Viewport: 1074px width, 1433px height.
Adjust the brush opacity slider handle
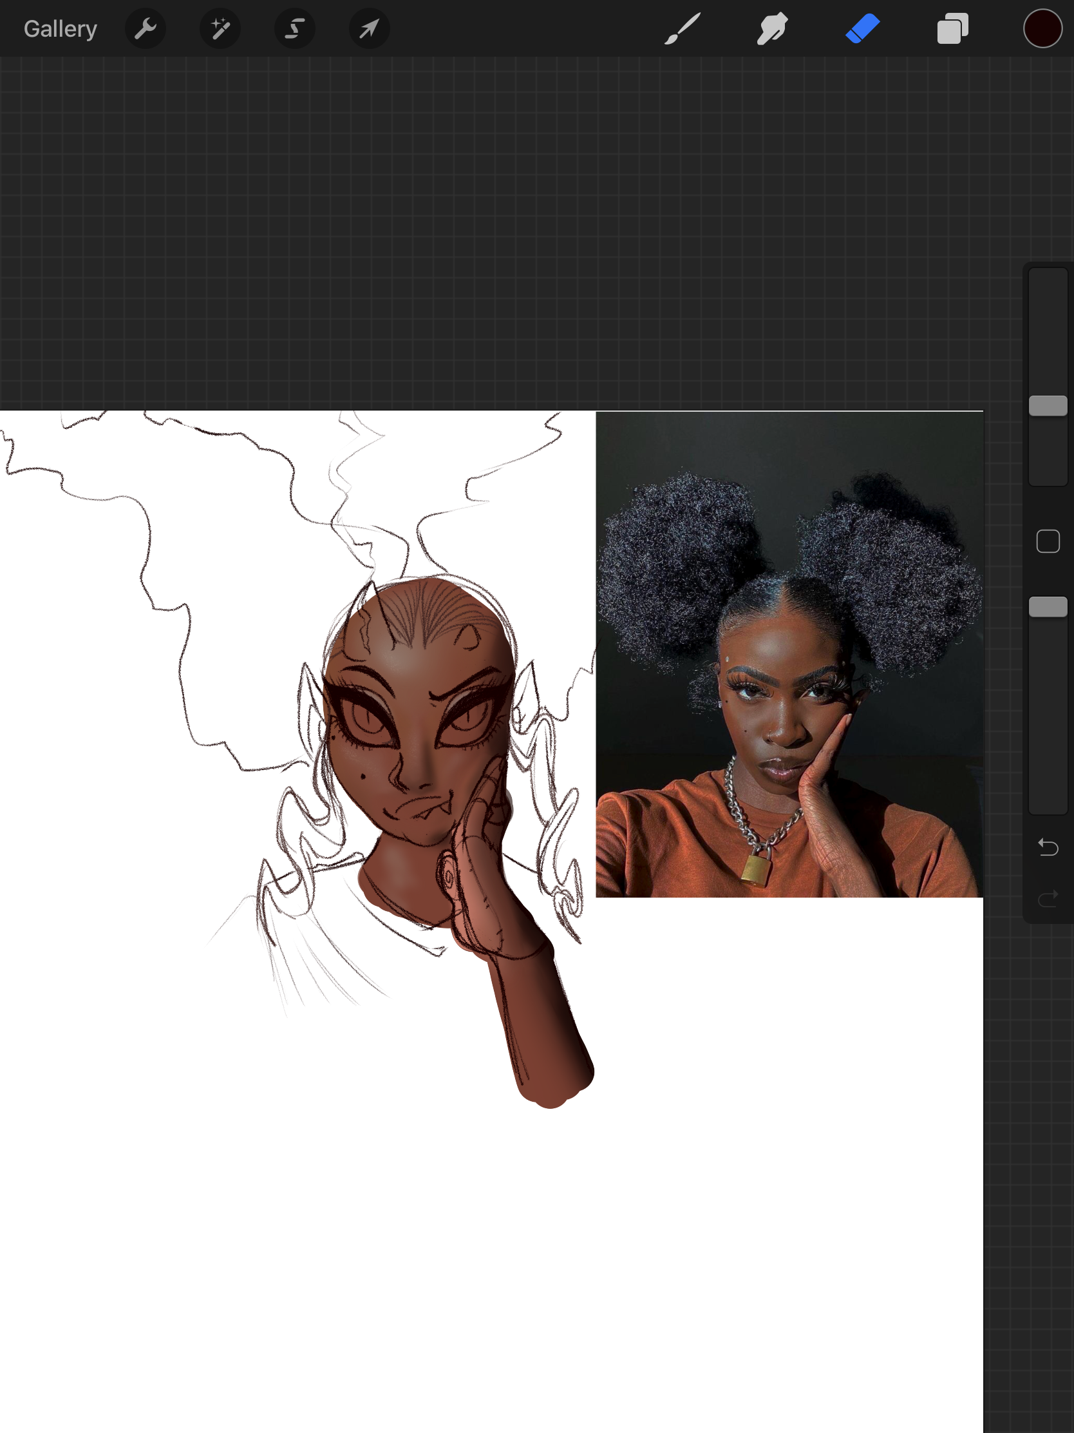tap(1048, 607)
